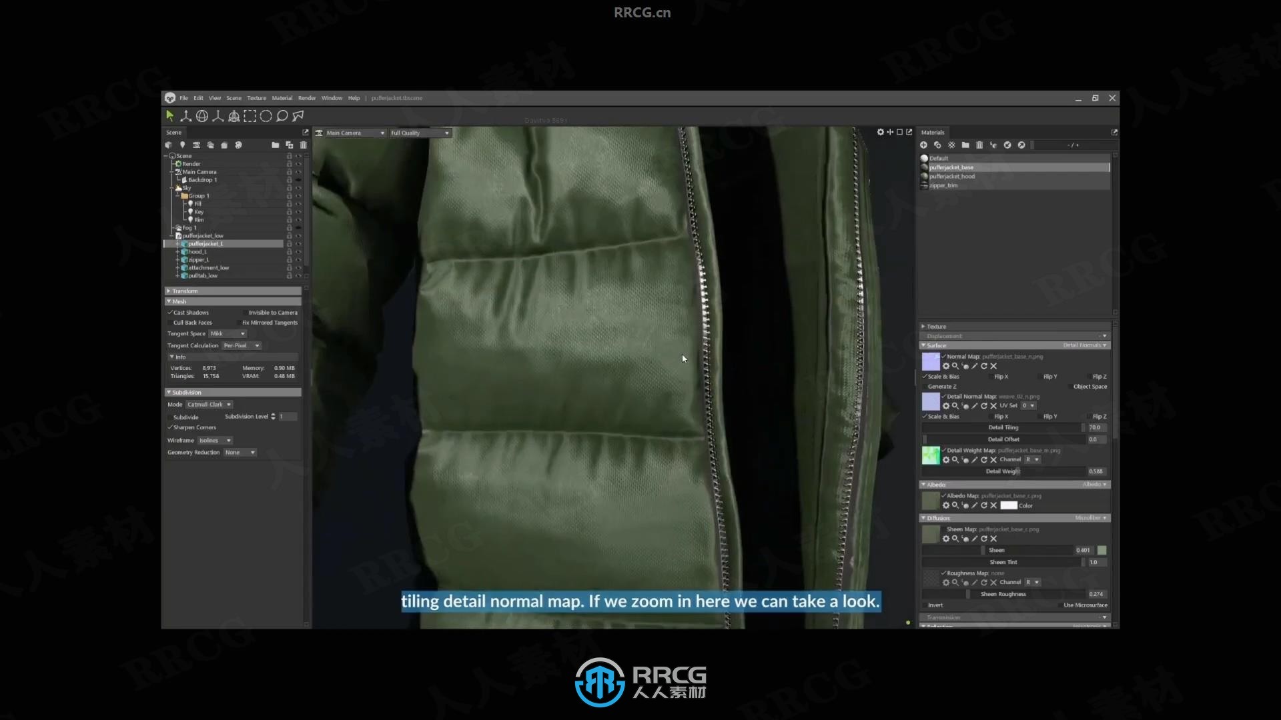Select the zipper_L mesh in tree
This screenshot has height=720, width=1281.
point(198,260)
